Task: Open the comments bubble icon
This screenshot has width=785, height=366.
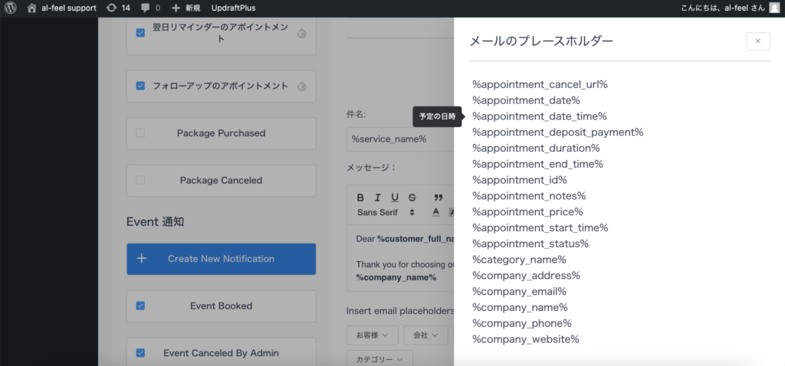Action: 150,8
